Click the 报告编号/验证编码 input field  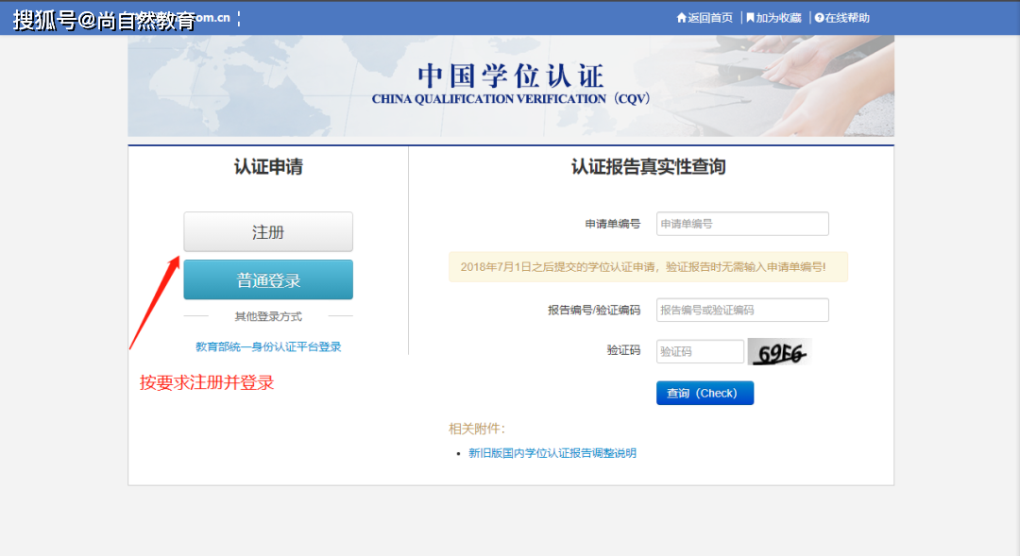tap(741, 310)
